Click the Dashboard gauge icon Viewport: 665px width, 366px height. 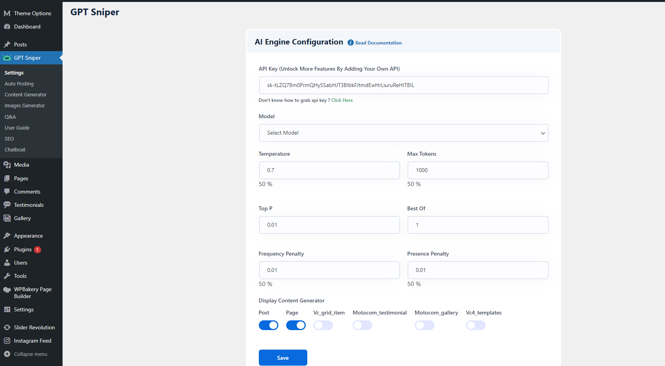pos(7,27)
